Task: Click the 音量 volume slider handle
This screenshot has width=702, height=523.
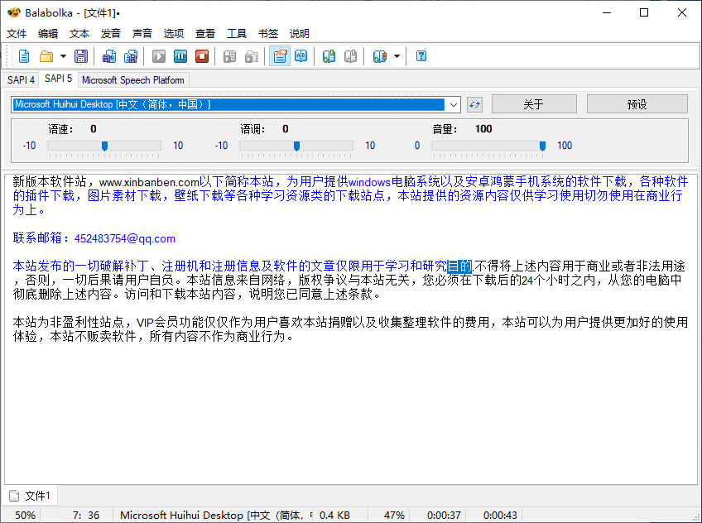Action: click(542, 146)
